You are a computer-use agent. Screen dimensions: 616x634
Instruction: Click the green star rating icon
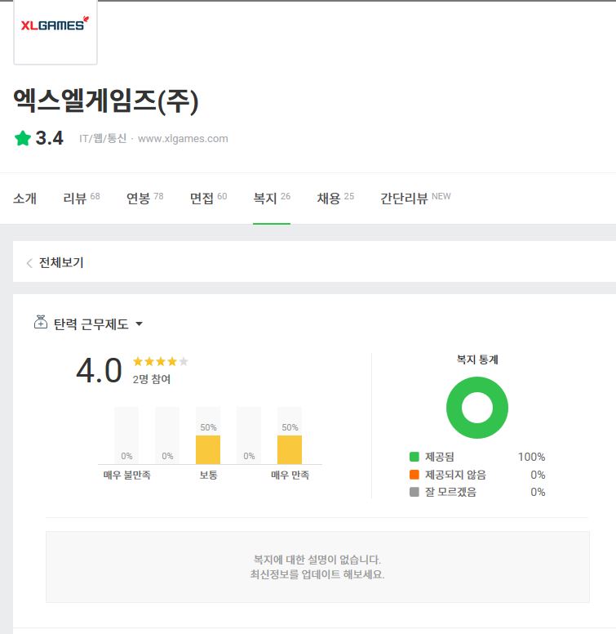22,139
